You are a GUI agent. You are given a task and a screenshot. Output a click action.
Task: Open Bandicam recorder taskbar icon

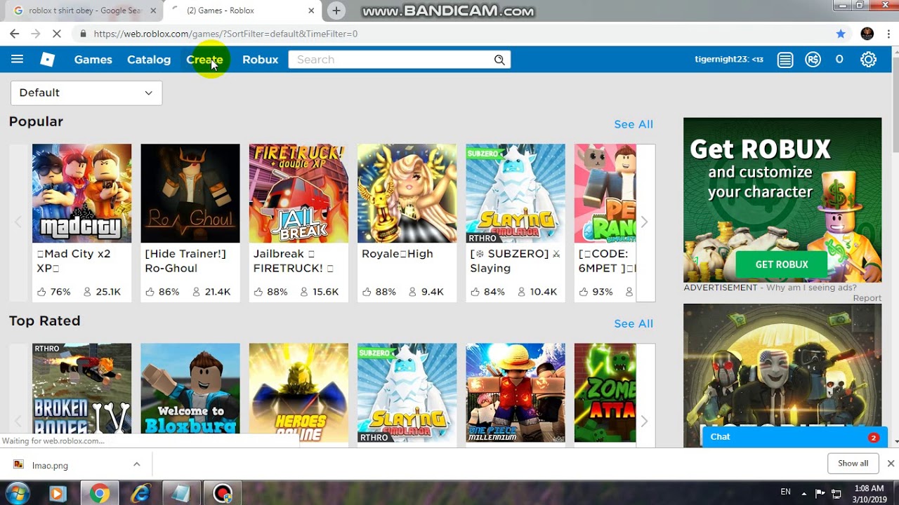click(x=223, y=494)
